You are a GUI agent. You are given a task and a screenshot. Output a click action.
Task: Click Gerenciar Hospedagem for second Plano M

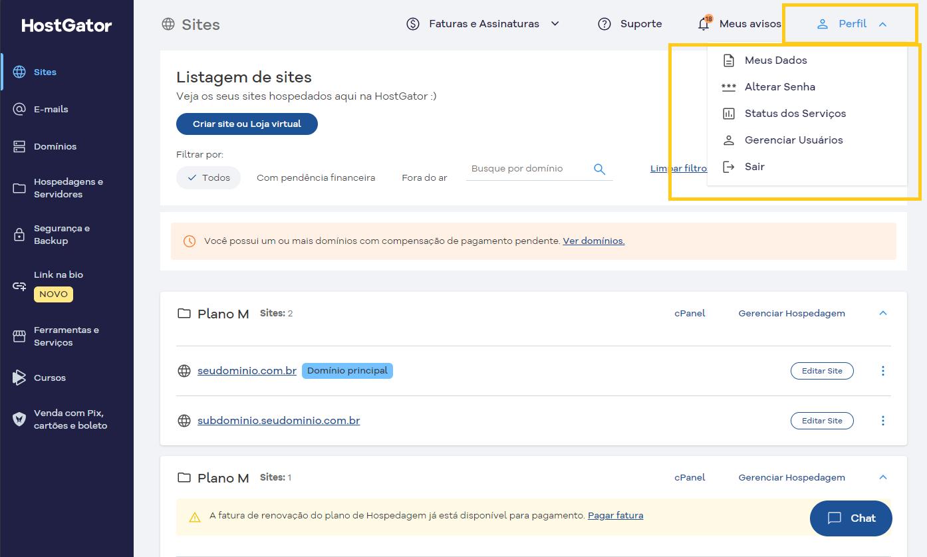pos(792,477)
